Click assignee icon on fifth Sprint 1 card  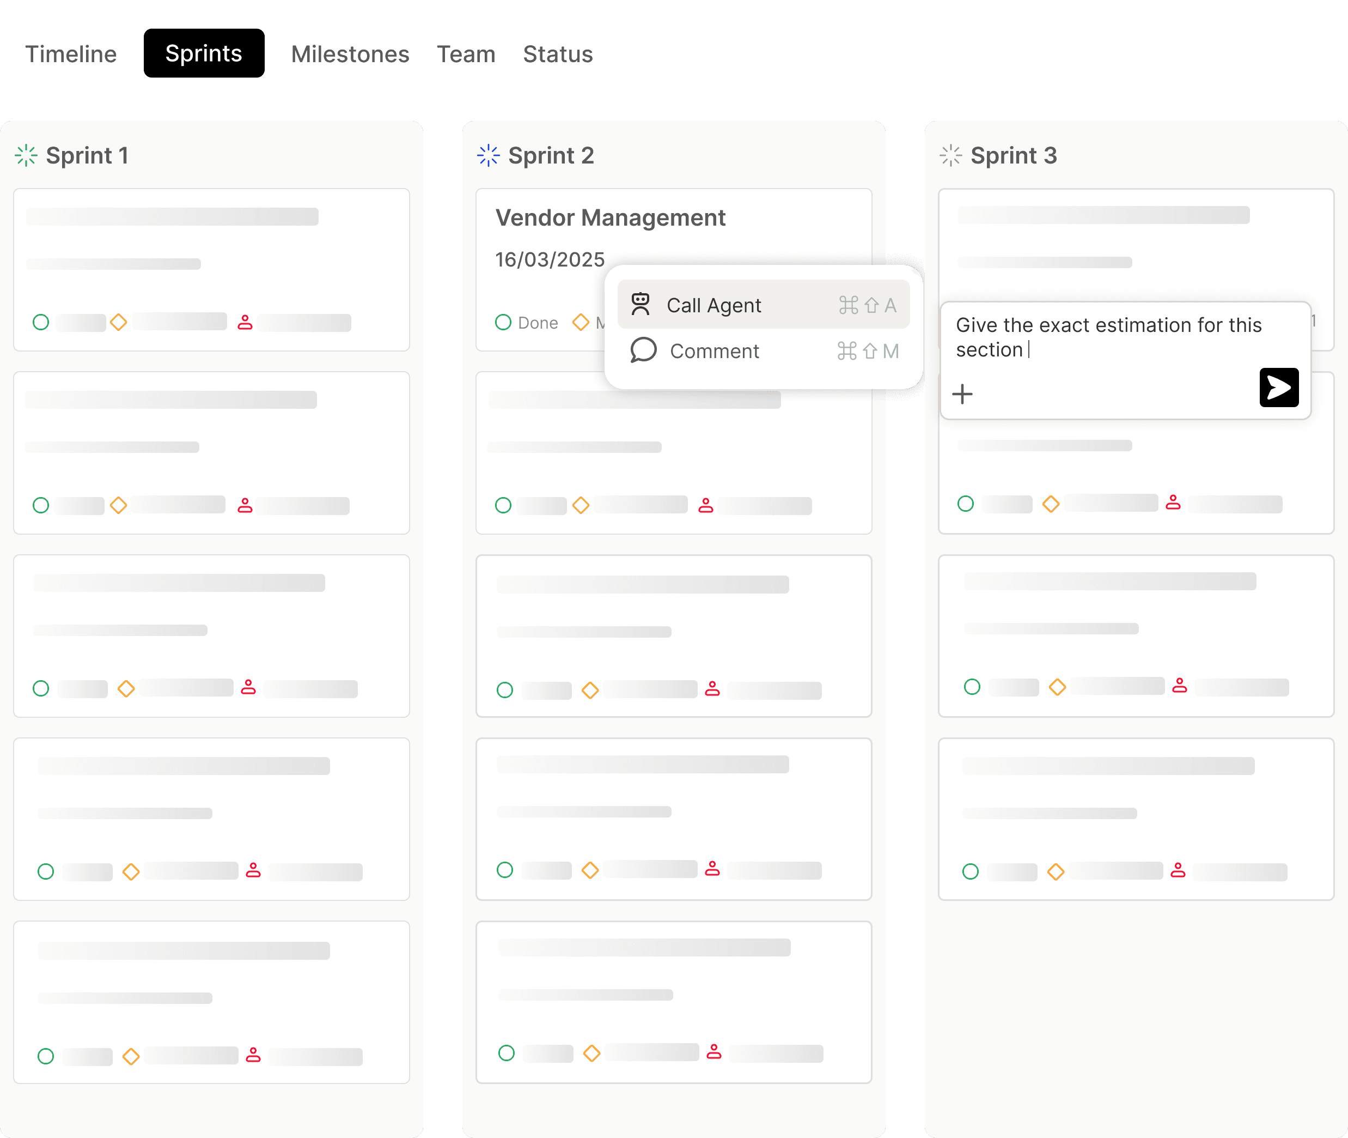point(253,1055)
